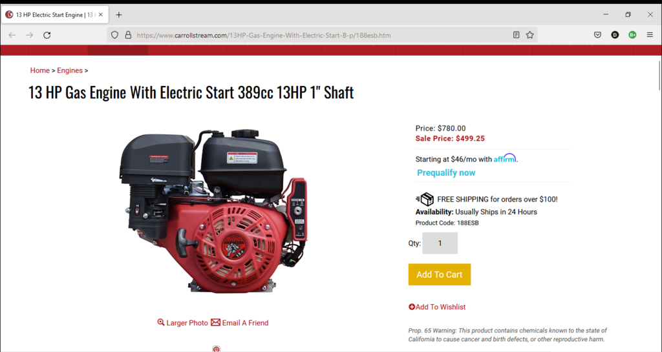Bookmark this page with the star icon
The width and height of the screenshot is (662, 352).
point(530,35)
